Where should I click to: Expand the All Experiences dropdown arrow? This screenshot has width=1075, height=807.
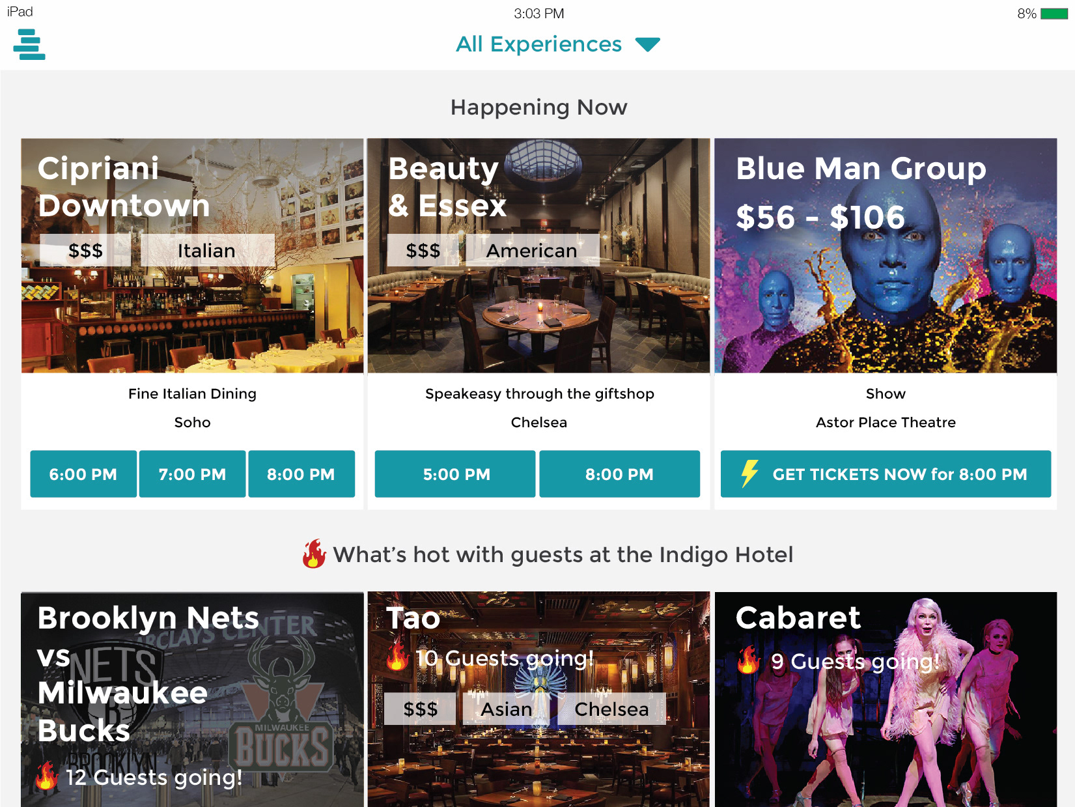click(x=647, y=44)
